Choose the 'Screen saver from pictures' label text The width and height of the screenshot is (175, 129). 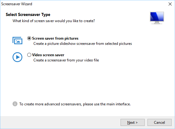click(x=55, y=38)
